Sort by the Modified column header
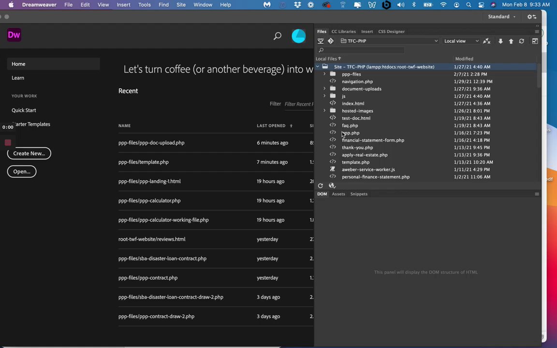 tap(464, 58)
